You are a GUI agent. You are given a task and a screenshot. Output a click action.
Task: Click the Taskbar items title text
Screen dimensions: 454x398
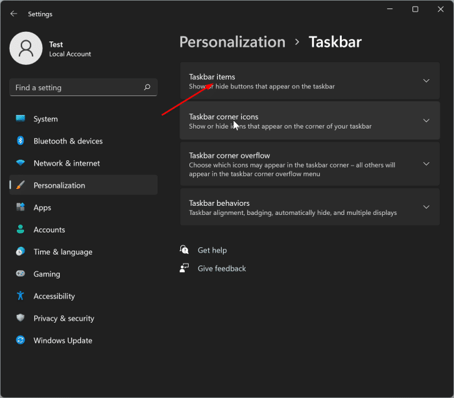click(x=212, y=77)
